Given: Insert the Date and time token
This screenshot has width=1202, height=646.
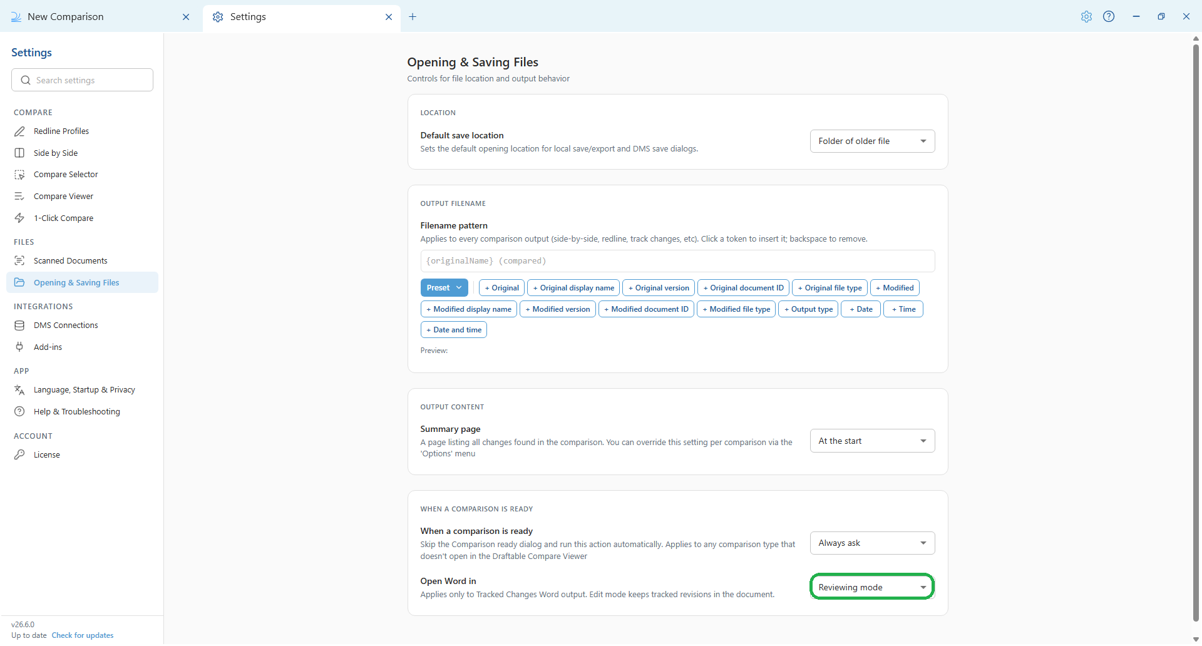Looking at the screenshot, I should point(454,330).
